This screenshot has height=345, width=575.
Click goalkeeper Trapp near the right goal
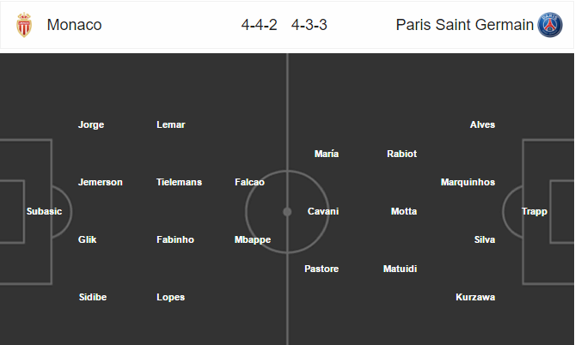(x=535, y=212)
